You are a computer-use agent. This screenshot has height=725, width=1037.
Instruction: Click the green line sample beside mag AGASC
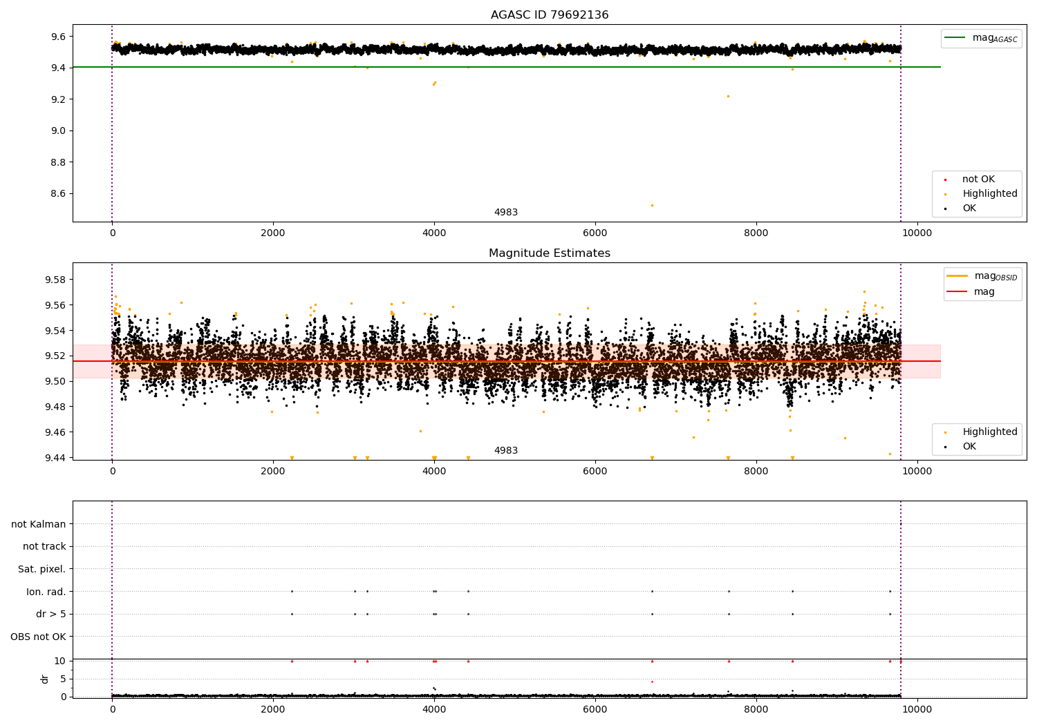(x=956, y=38)
